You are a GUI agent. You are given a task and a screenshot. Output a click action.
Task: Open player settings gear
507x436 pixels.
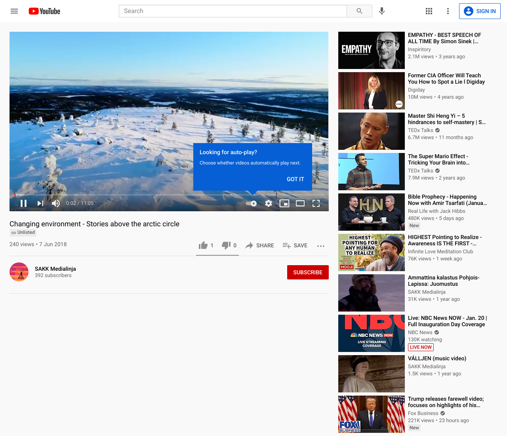269,203
